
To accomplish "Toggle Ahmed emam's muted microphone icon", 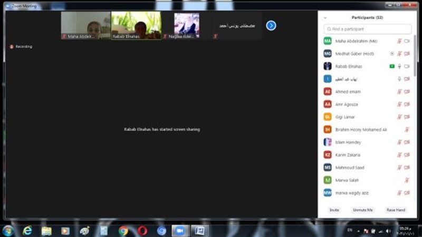I will coord(399,92).
